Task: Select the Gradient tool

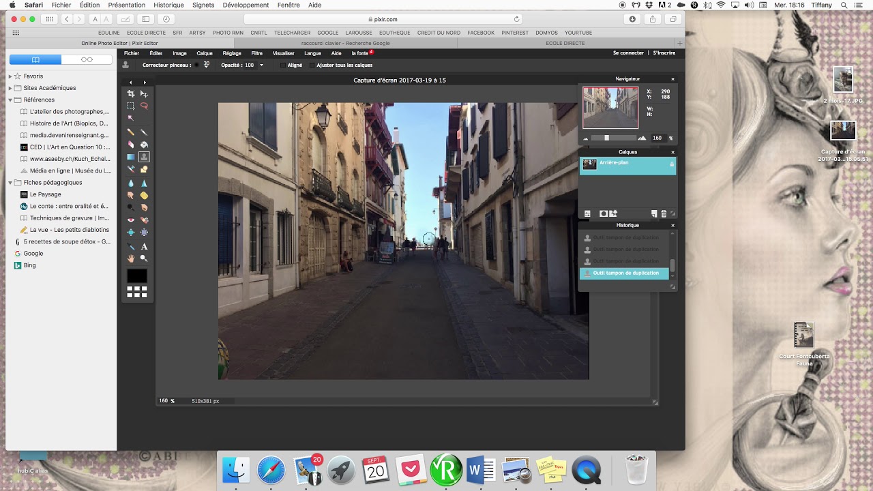Action: pos(130,157)
